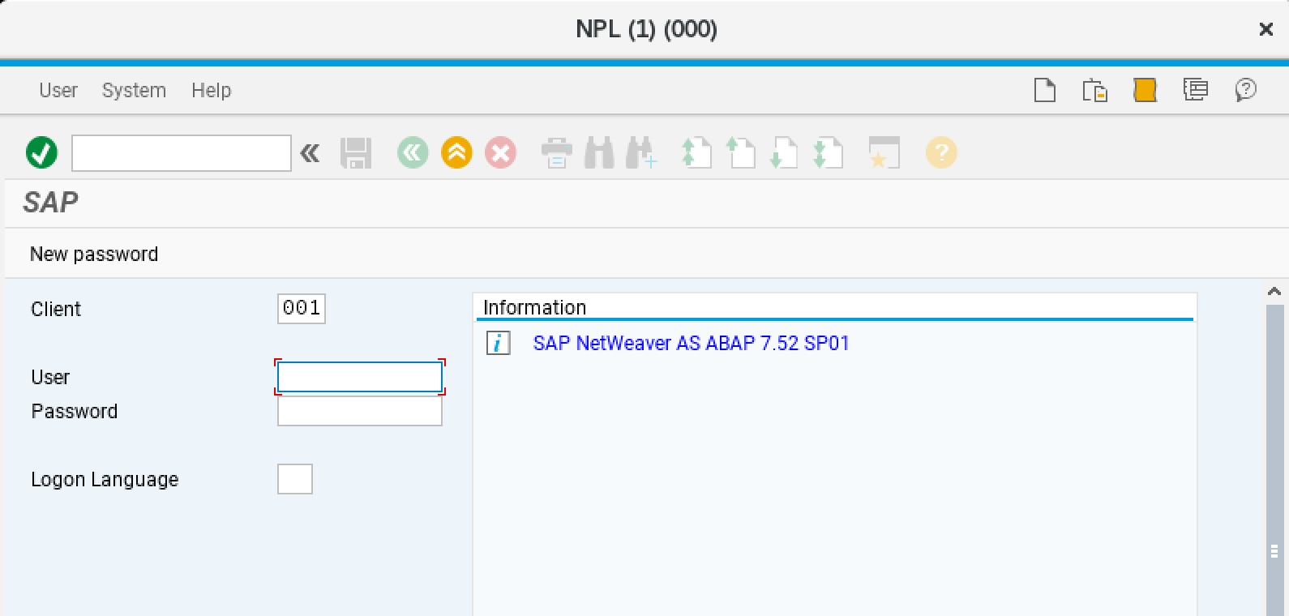The height and width of the screenshot is (616, 1289).
Task: Click the Create Shortcut star icon
Action: click(884, 152)
